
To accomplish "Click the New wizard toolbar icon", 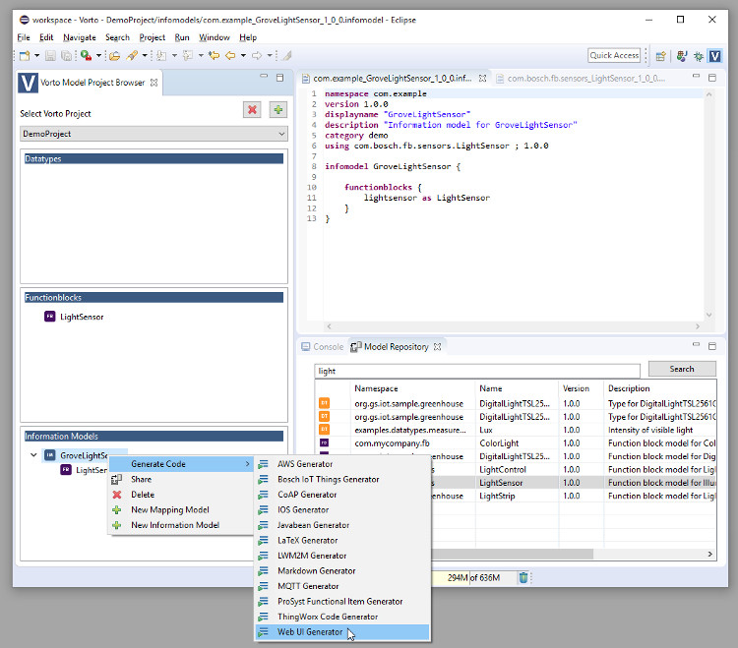I will [x=25, y=56].
